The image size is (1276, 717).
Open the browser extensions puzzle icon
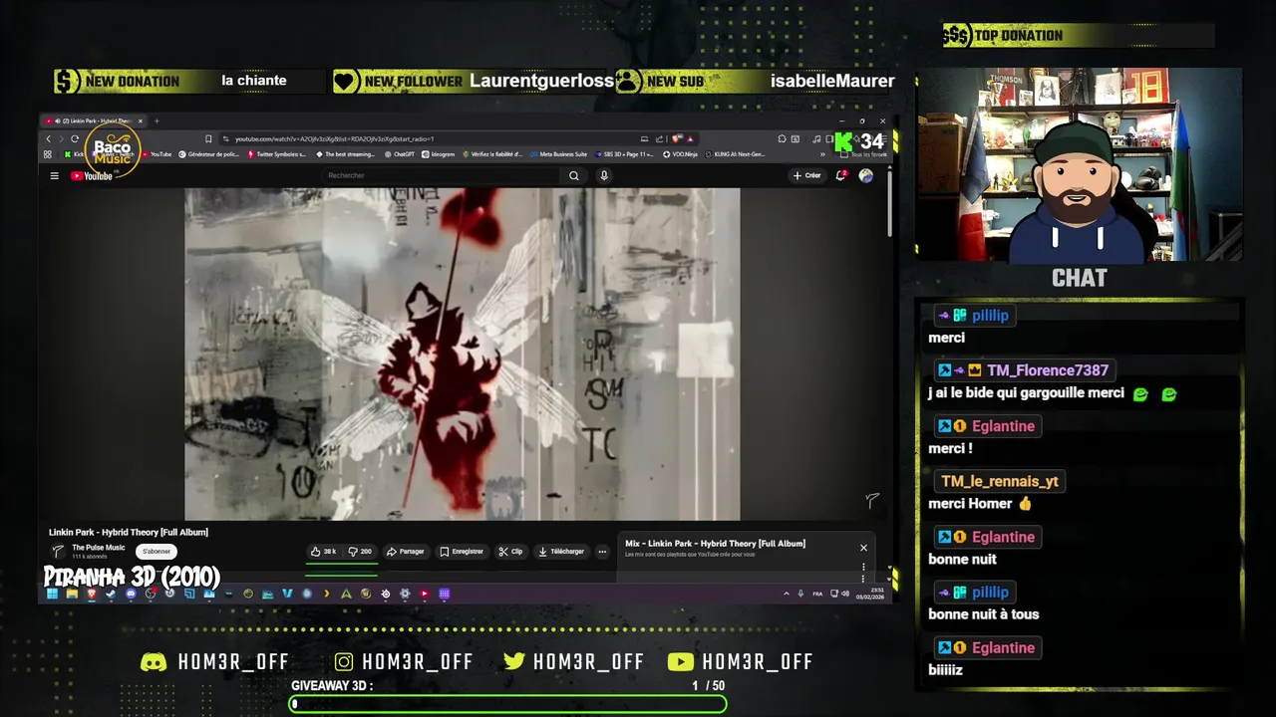coord(782,138)
